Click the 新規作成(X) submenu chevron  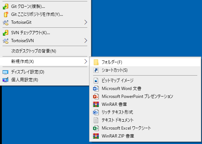click(x=86, y=62)
